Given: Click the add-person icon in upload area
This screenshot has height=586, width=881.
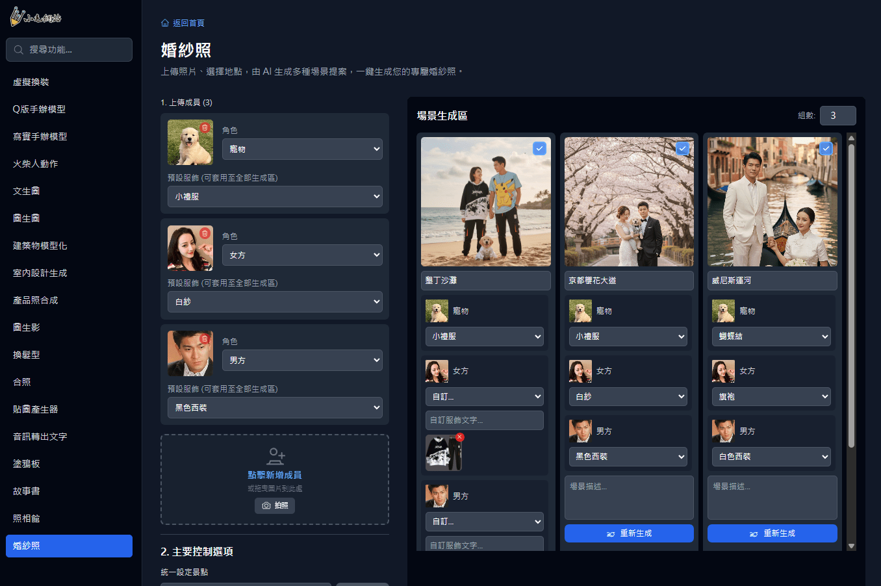Looking at the screenshot, I should (275, 456).
